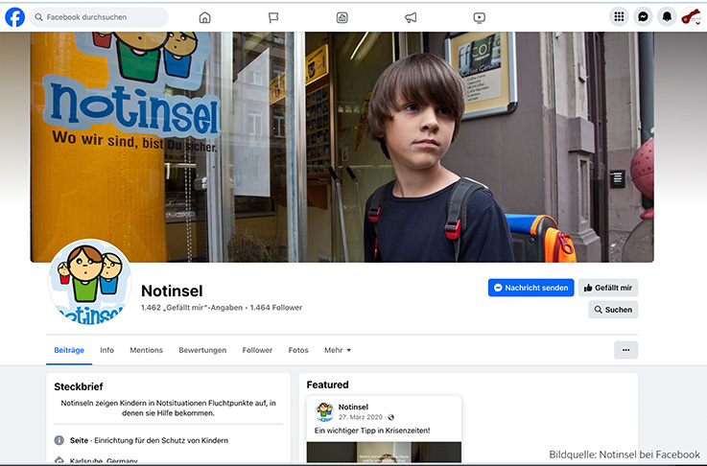
Task: Open the Ads Manager chart icon
Action: pyautogui.click(x=342, y=17)
